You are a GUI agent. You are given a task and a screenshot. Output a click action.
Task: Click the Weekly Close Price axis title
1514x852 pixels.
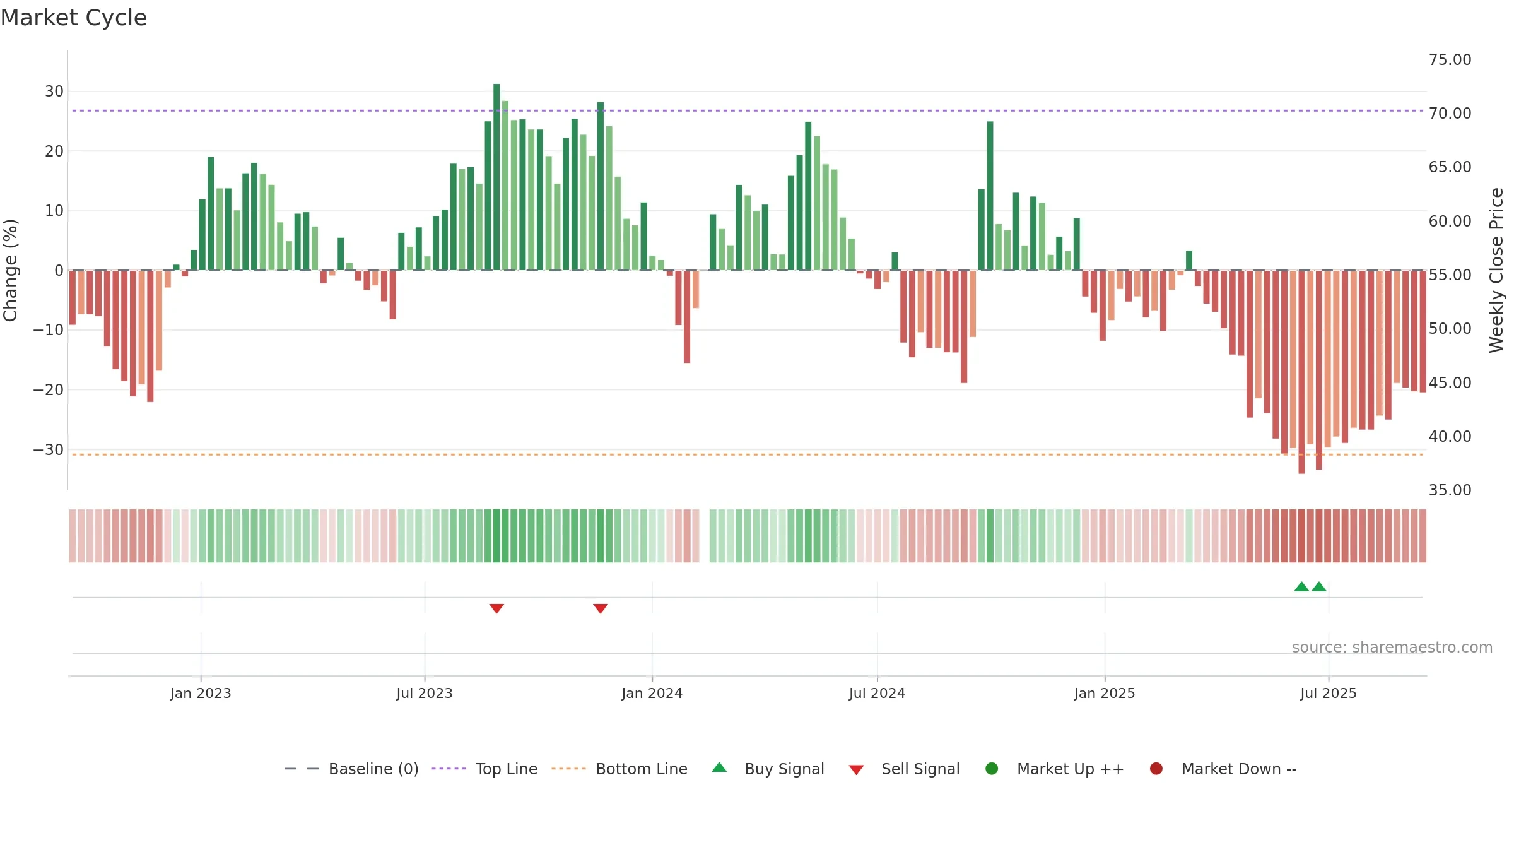point(1496,270)
